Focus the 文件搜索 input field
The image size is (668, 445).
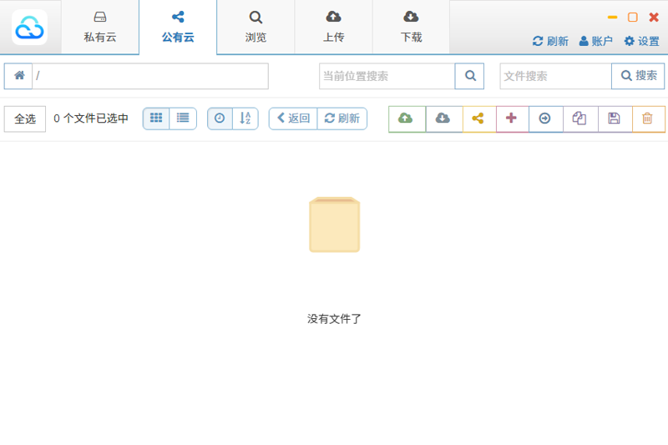click(x=555, y=76)
